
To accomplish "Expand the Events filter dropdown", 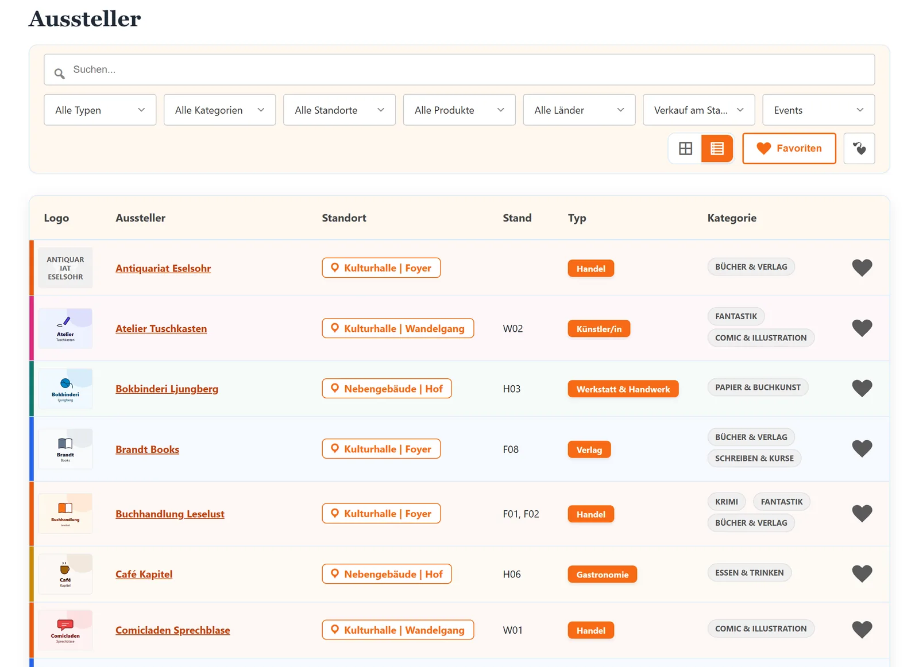I will click(818, 110).
